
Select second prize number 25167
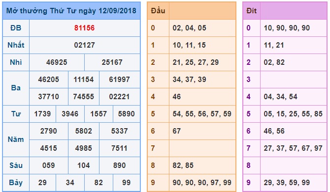point(112,62)
